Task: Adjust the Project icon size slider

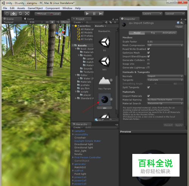Action: point(111,120)
